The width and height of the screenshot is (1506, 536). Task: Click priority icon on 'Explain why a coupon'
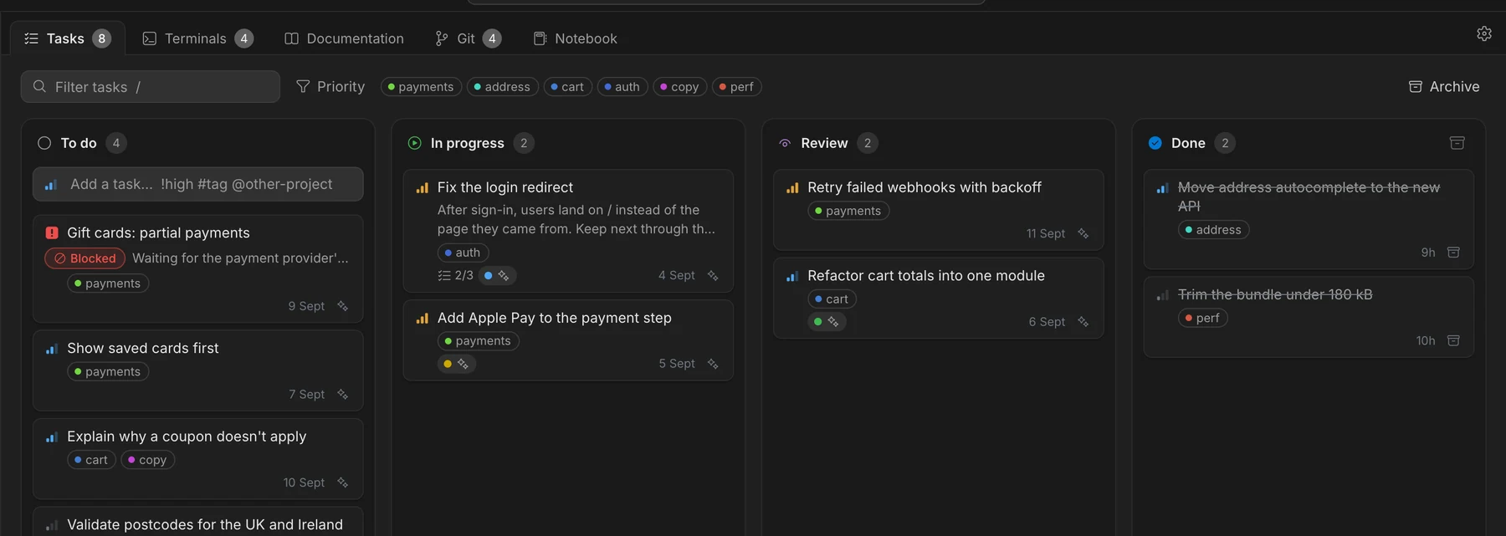click(x=52, y=437)
